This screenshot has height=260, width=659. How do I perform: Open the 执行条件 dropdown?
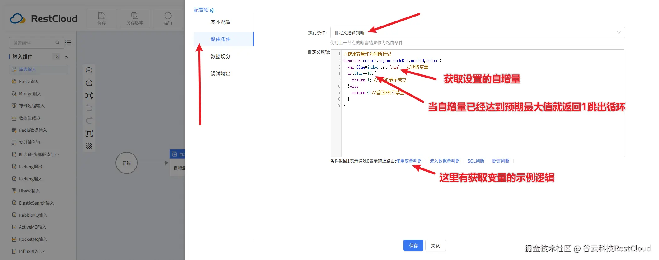click(x=478, y=33)
